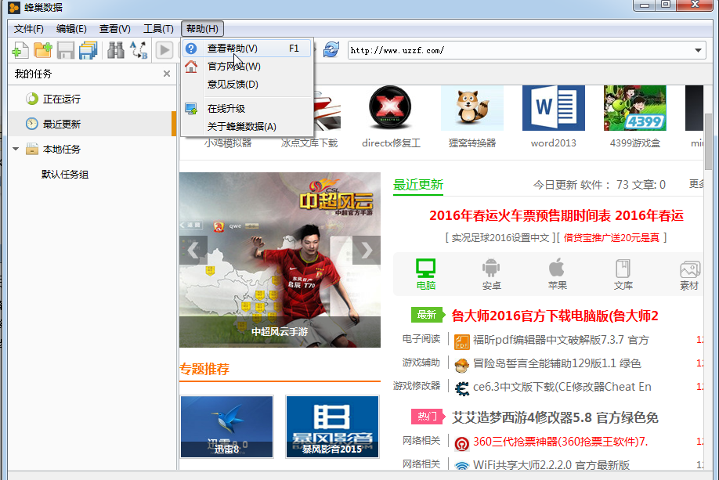The width and height of the screenshot is (719, 480).
Task: Open the 编辑(E) menu
Action: tap(71, 29)
